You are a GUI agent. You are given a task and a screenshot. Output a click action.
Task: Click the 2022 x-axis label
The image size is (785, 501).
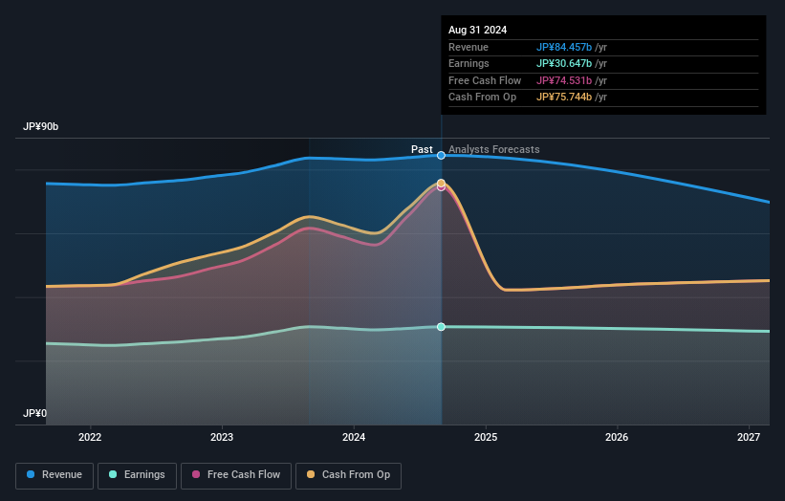[x=90, y=437]
